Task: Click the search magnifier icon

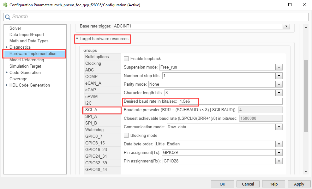Action: (8, 17)
